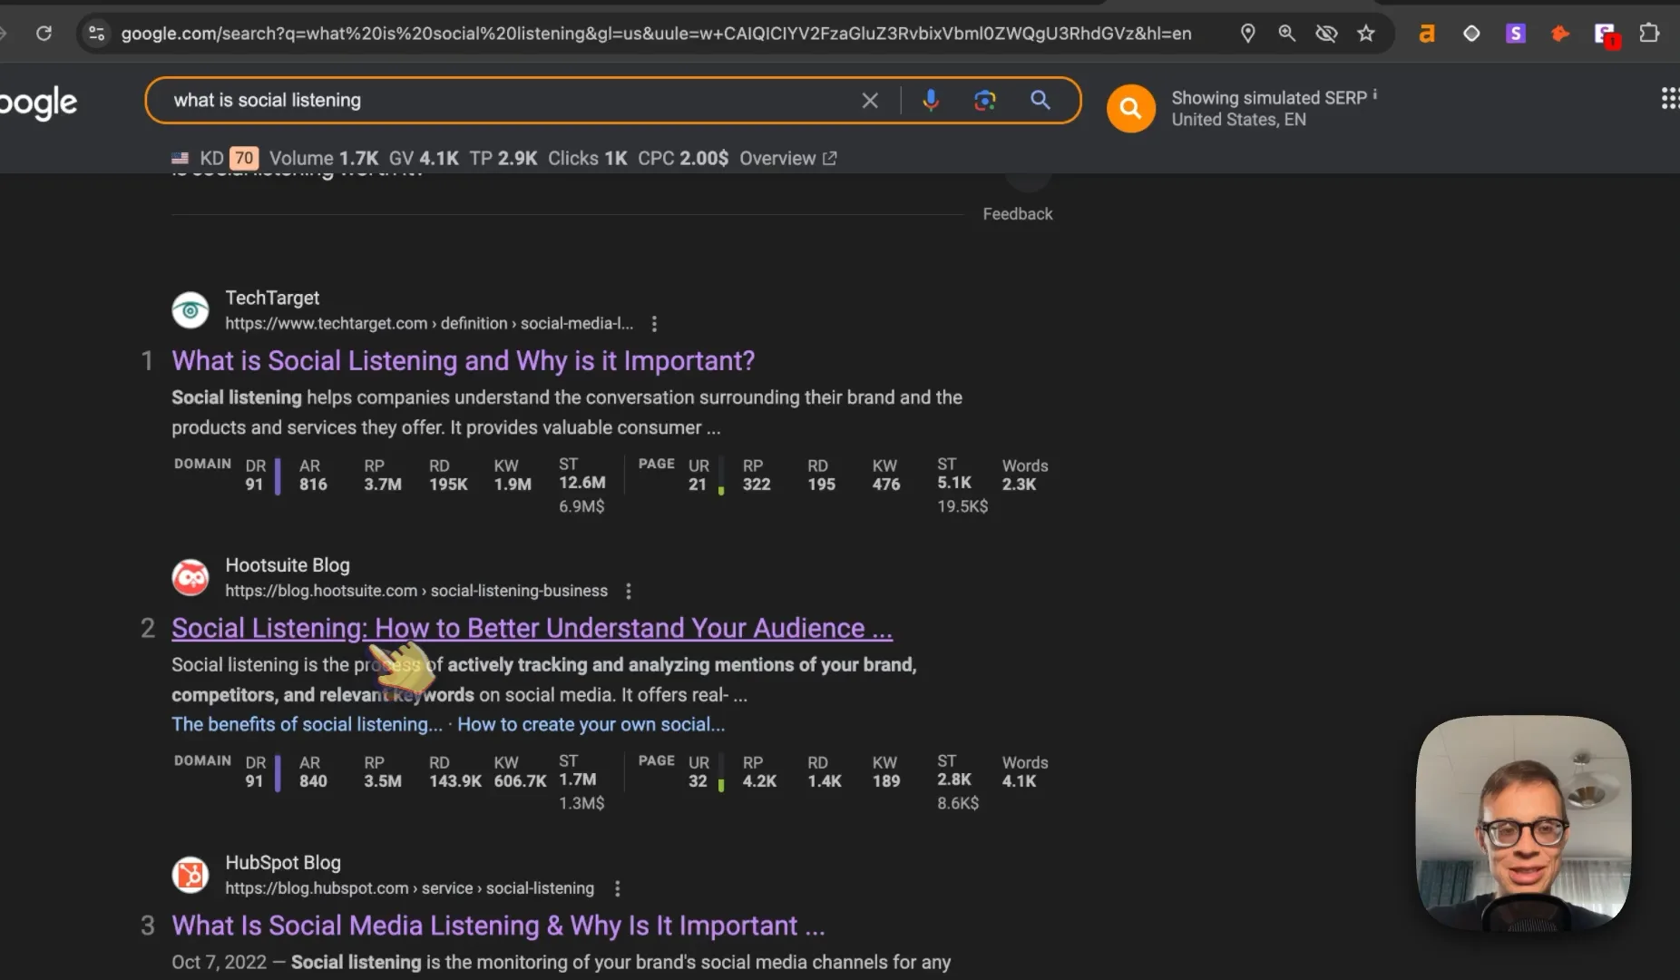Open site info icon in address bar
The width and height of the screenshot is (1680, 980).
point(96,34)
